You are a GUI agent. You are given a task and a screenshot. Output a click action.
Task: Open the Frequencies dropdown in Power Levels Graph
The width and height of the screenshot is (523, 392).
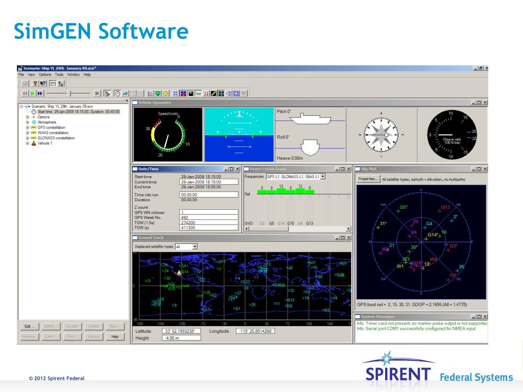(x=323, y=177)
